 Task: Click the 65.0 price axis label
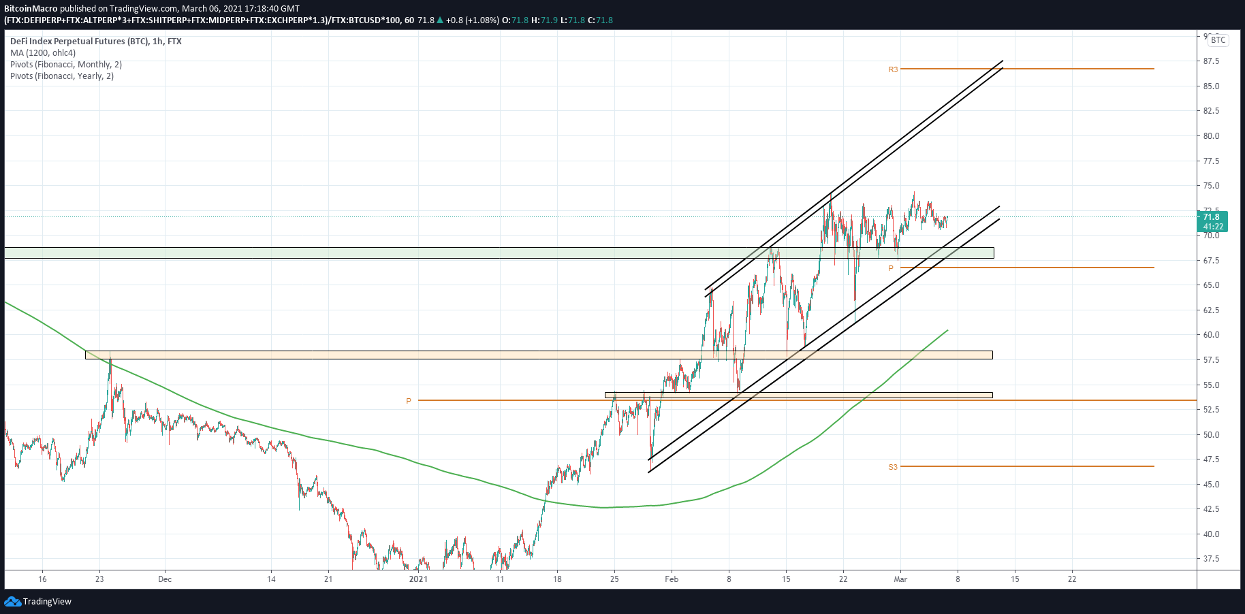point(1211,285)
